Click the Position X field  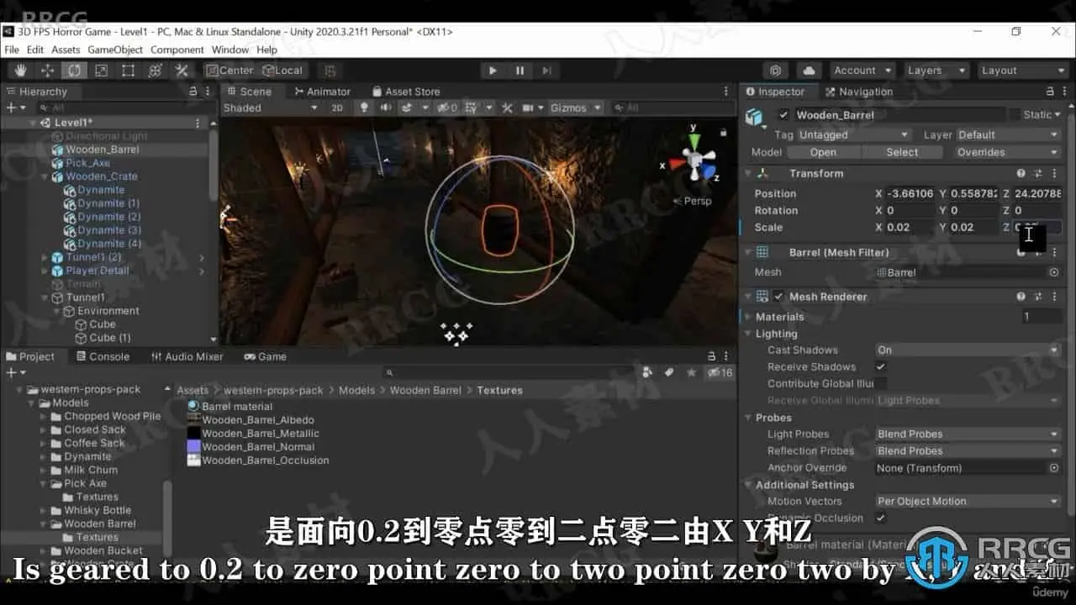point(910,193)
